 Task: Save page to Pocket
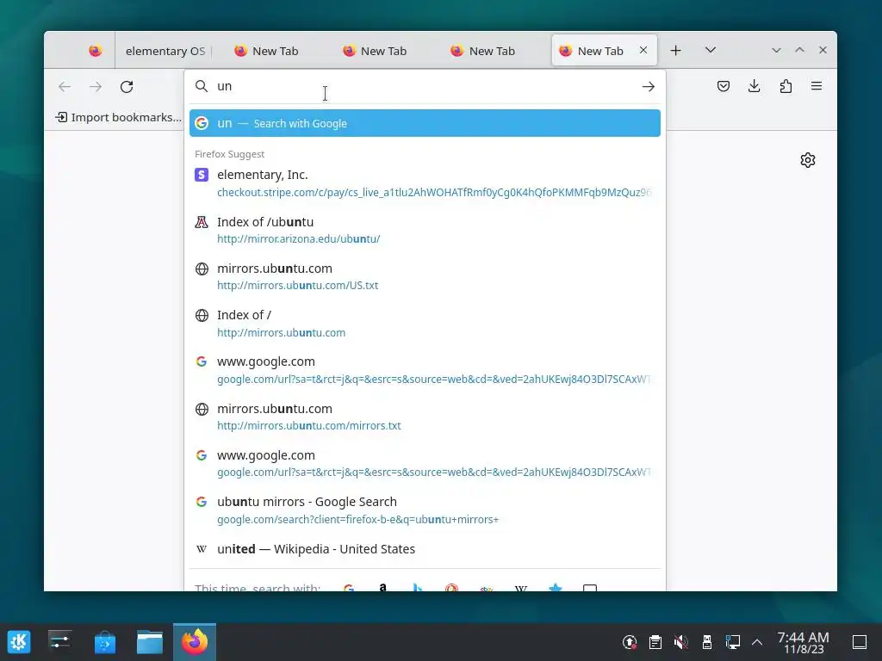coord(724,86)
